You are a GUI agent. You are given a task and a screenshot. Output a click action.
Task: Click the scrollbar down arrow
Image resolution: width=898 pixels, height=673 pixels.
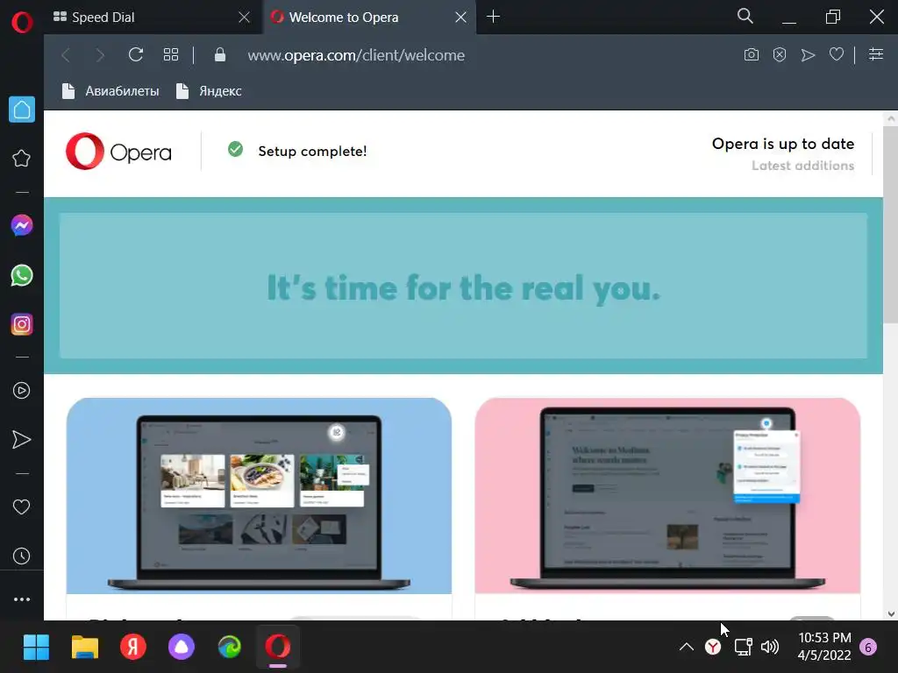tap(891, 613)
